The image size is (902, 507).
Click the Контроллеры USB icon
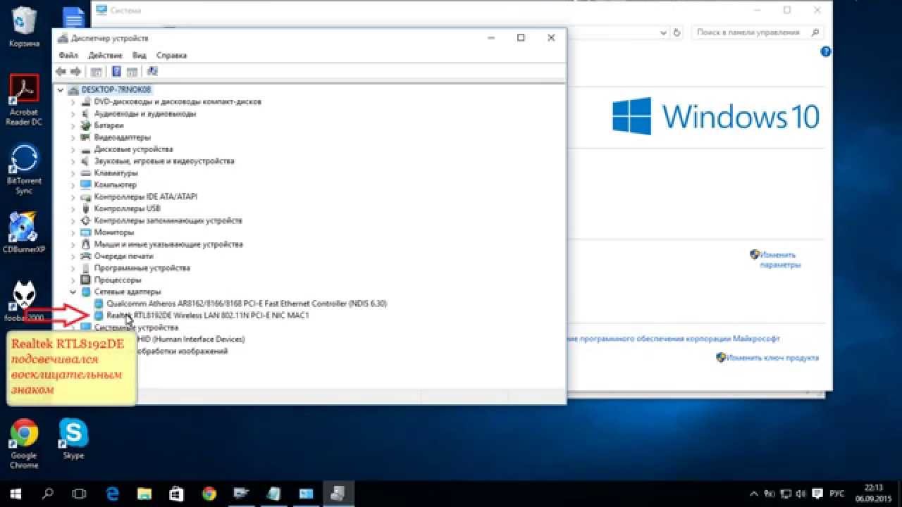coord(87,208)
